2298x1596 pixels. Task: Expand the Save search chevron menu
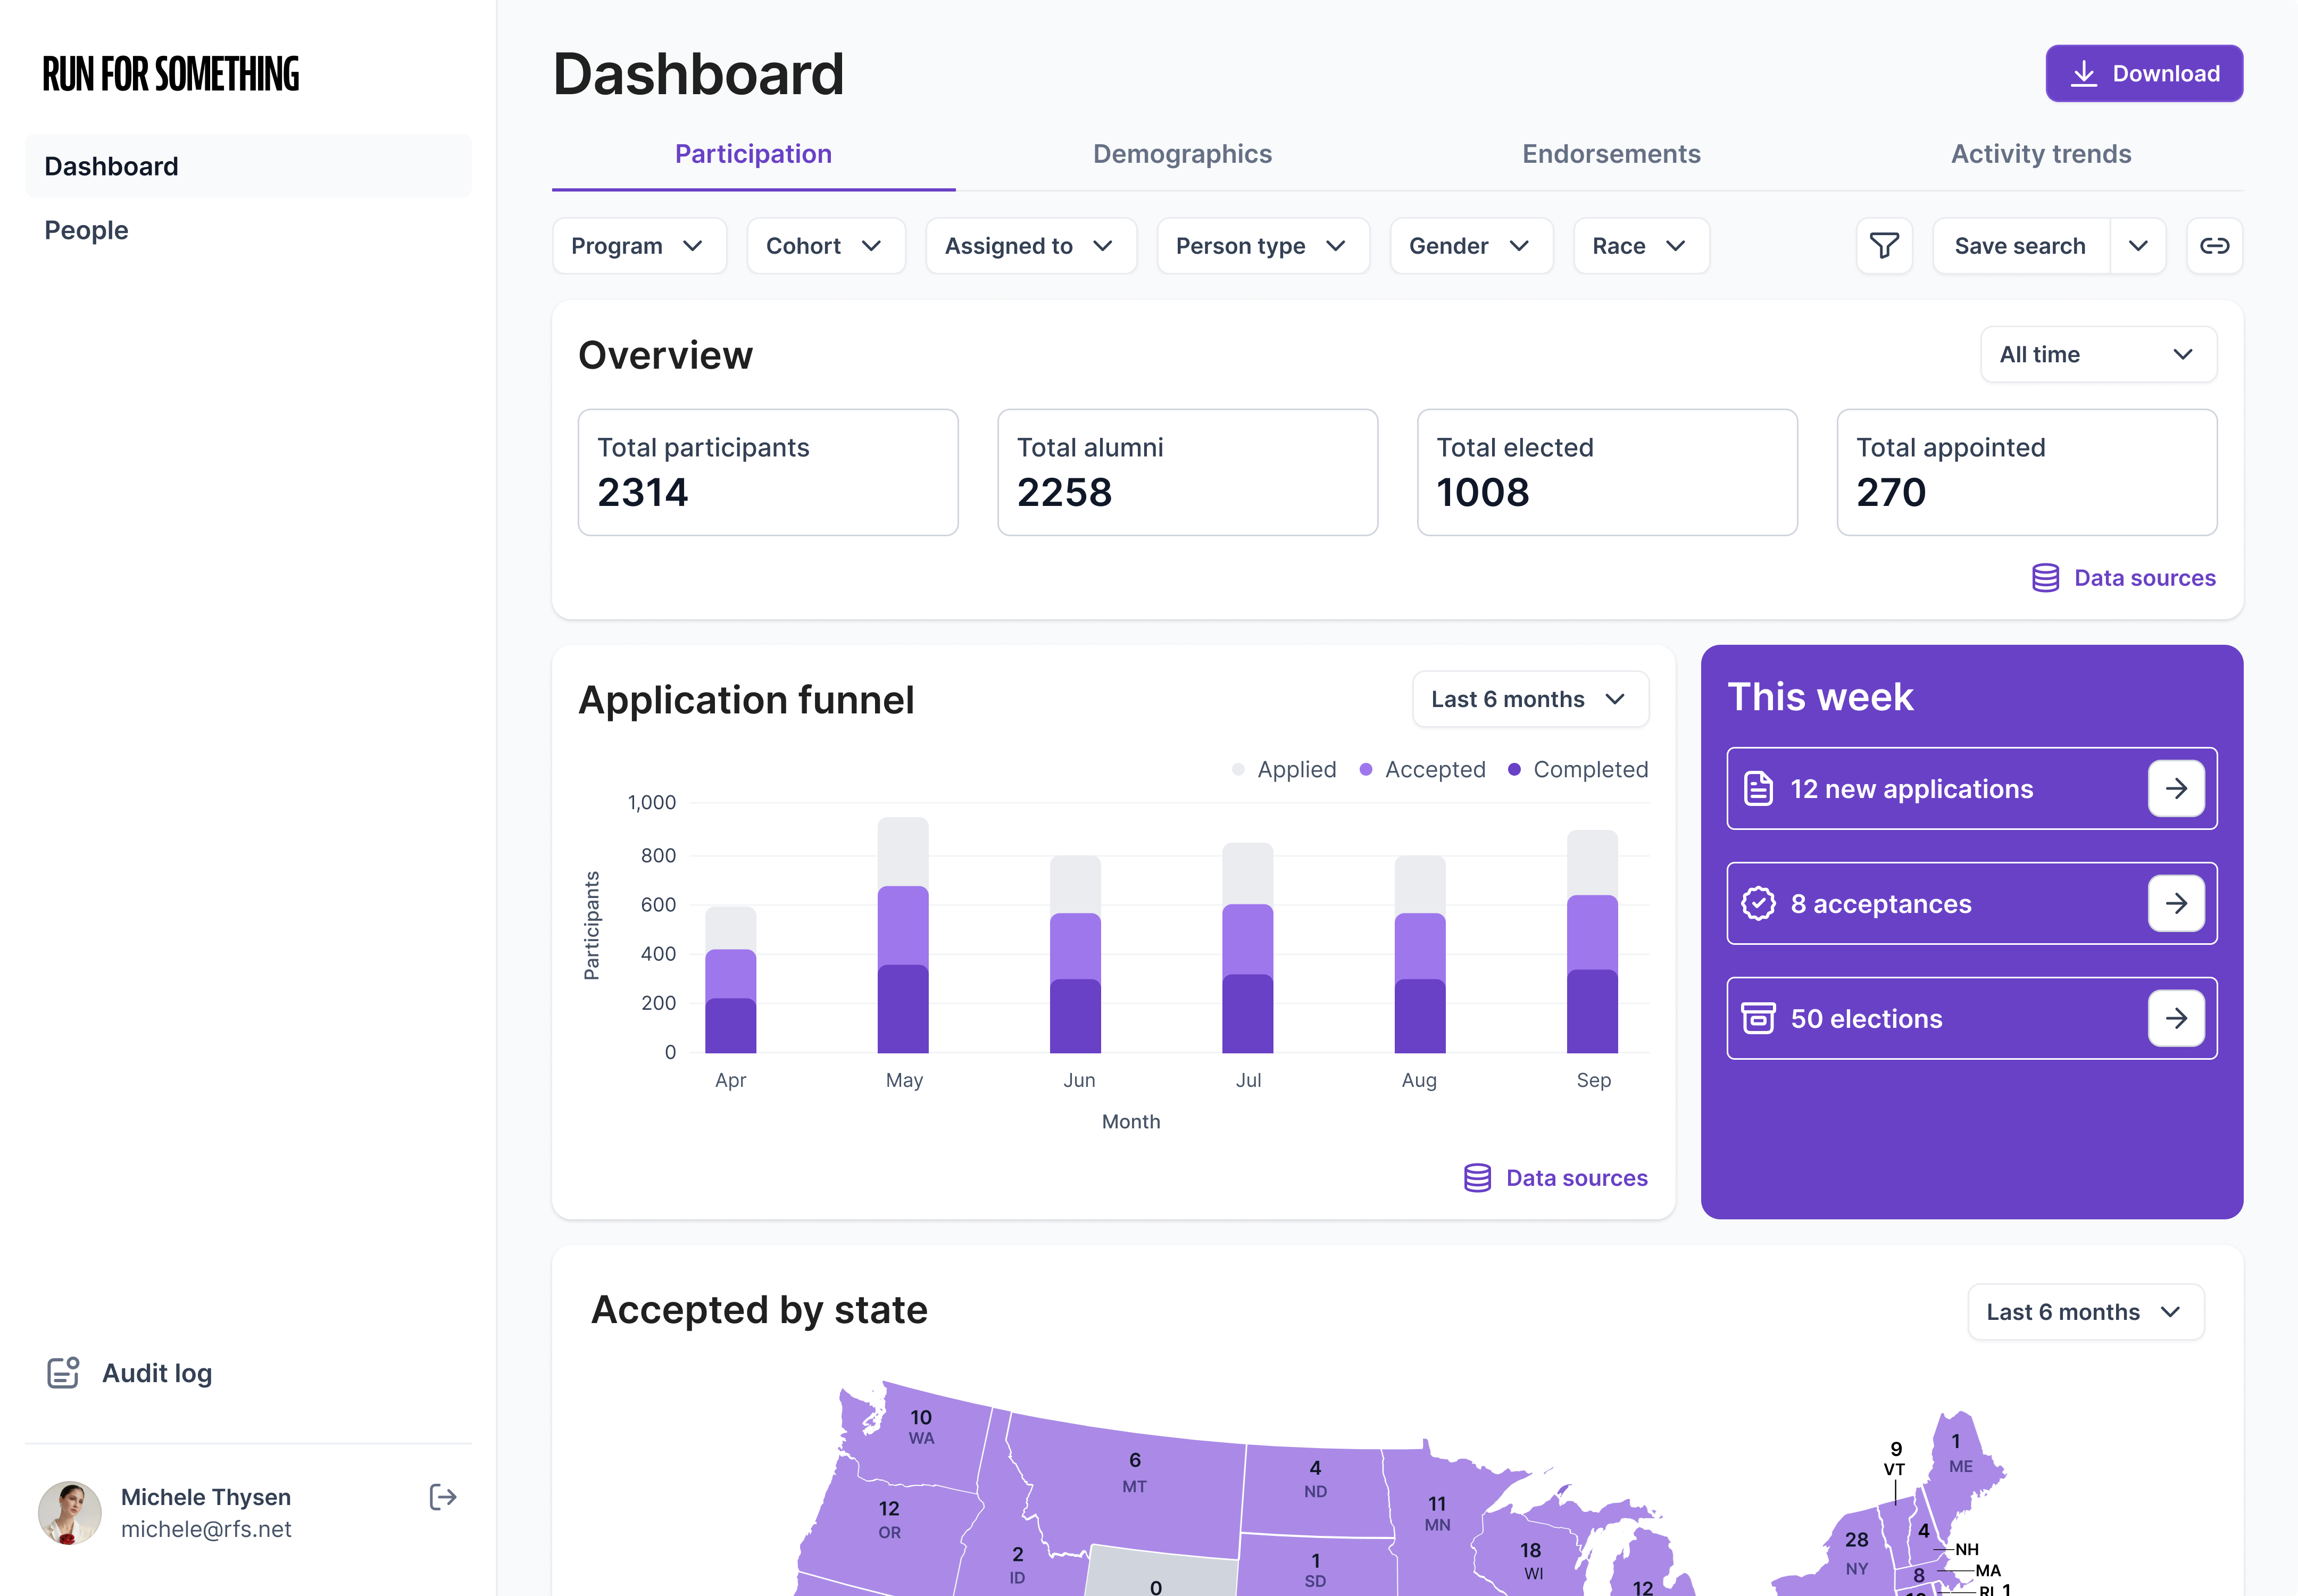tap(2138, 246)
